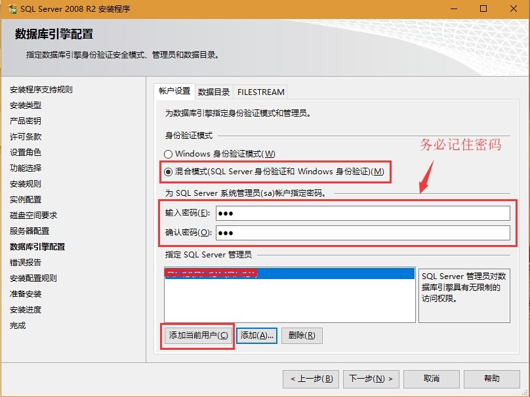Switch to the FILESTREAM tab

click(x=260, y=92)
